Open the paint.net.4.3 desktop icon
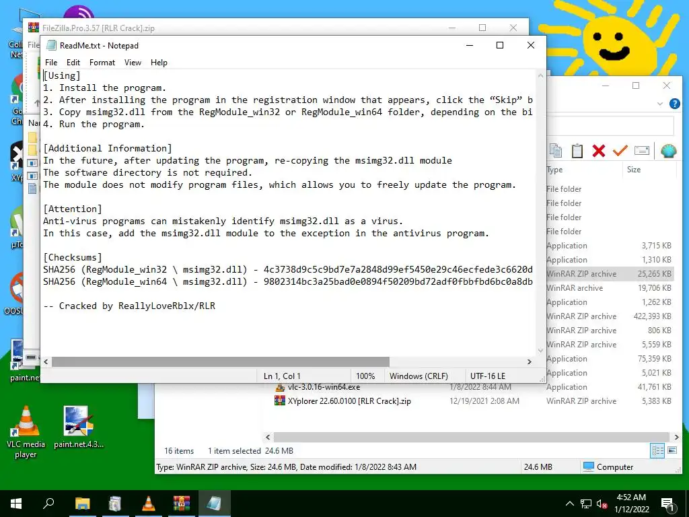 78,427
